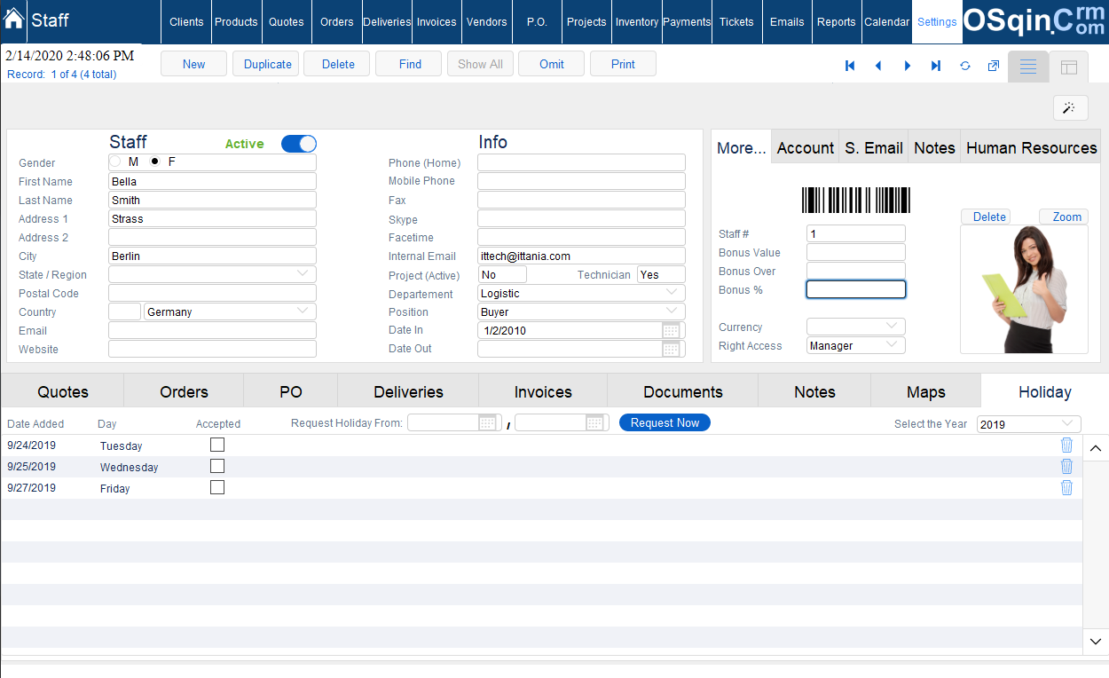
Task: Open Date In calendar picker
Action: [672, 330]
